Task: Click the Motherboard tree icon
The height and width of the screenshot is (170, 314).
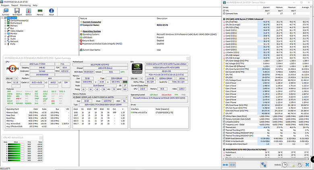Action: coord(8,23)
